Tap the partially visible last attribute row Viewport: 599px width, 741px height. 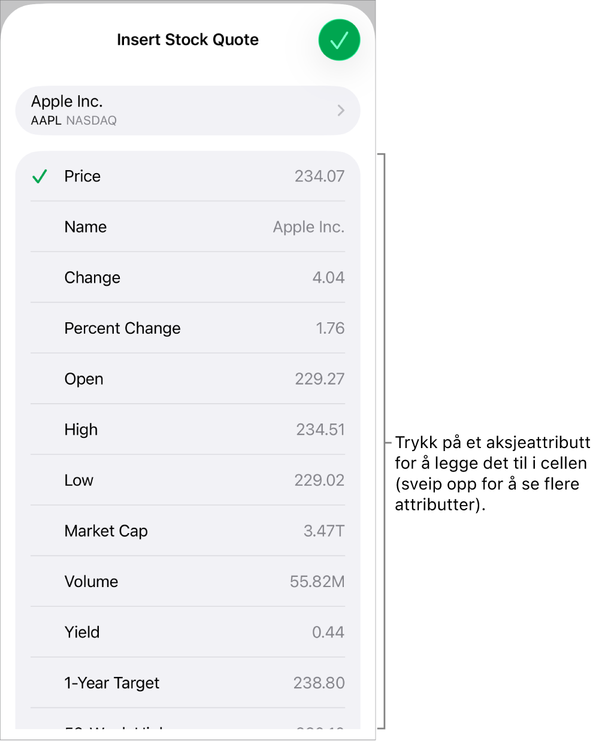click(x=187, y=722)
